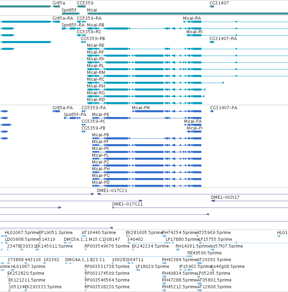288x292 pixels.
Task: Click protein Mical-PG
Action: coord(147,179)
